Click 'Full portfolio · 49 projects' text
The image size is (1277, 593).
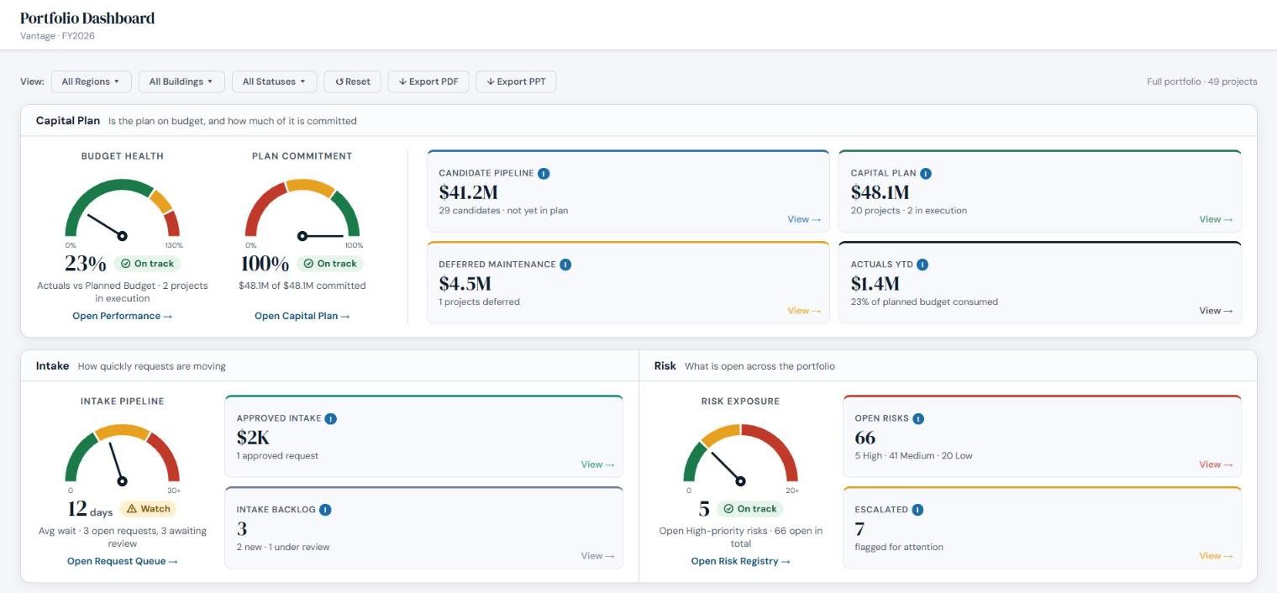pyautogui.click(x=1202, y=81)
